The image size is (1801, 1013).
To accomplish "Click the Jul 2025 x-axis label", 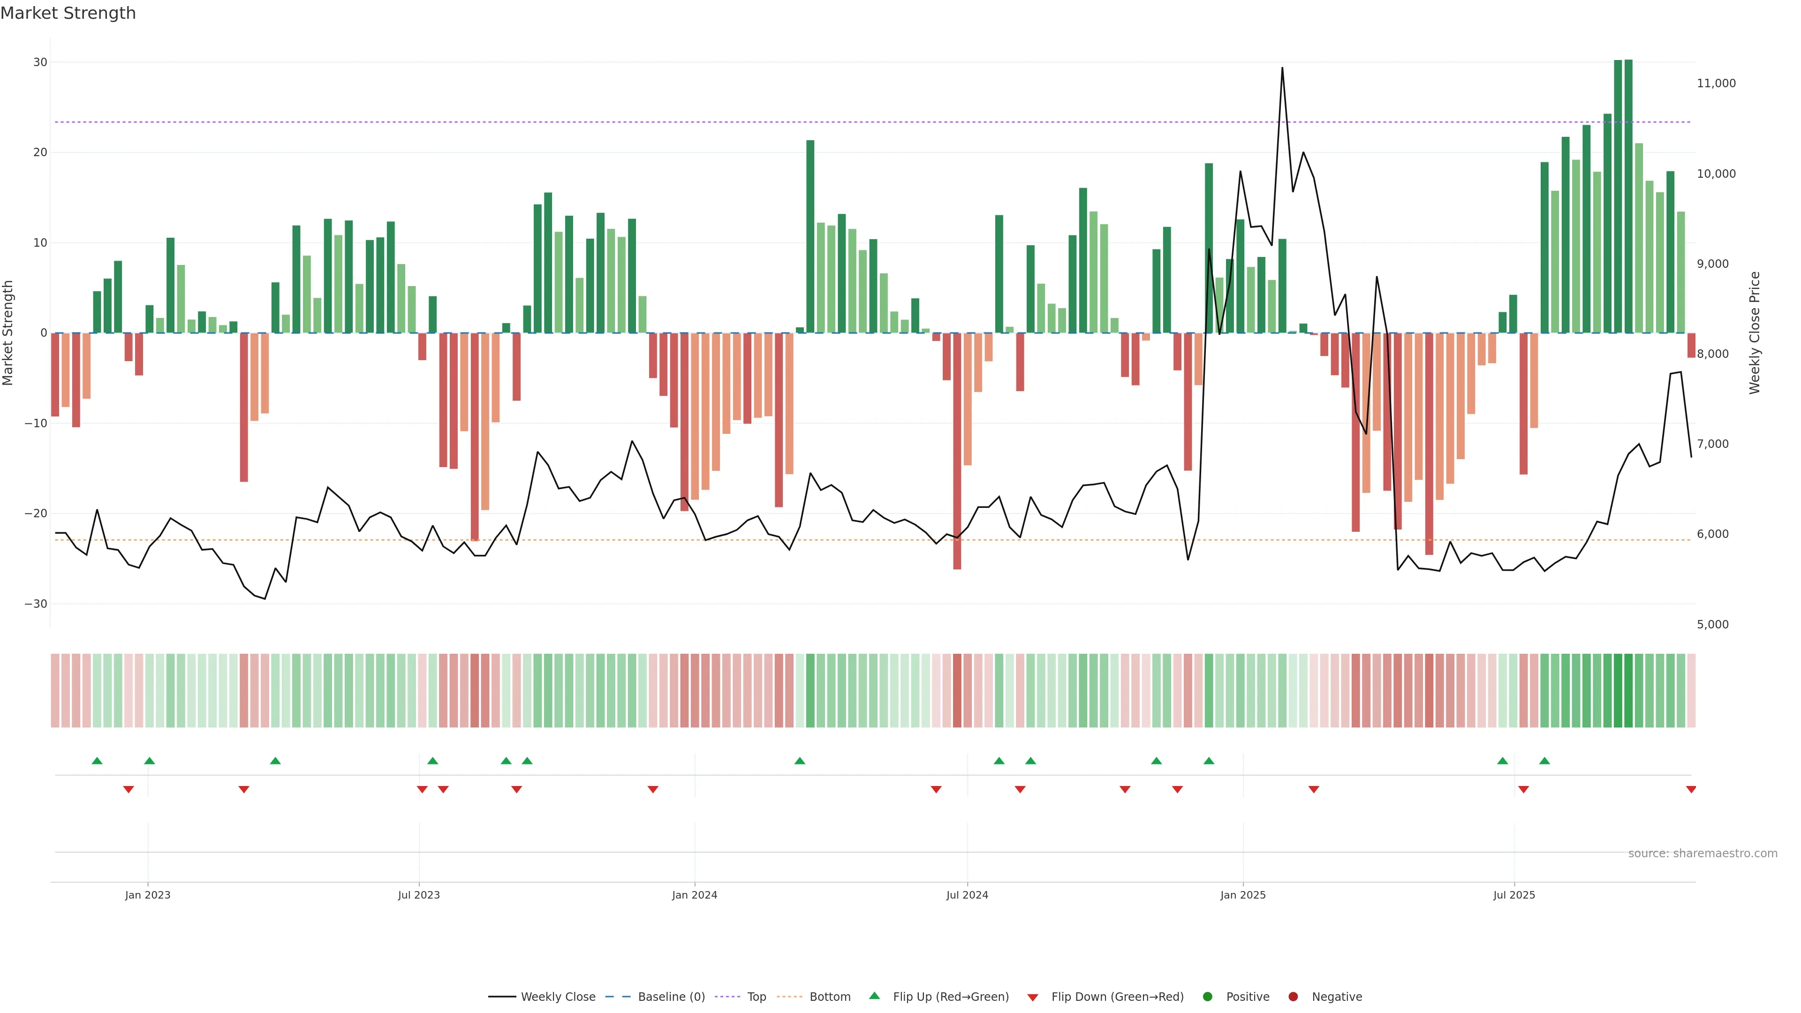I will (x=1514, y=895).
